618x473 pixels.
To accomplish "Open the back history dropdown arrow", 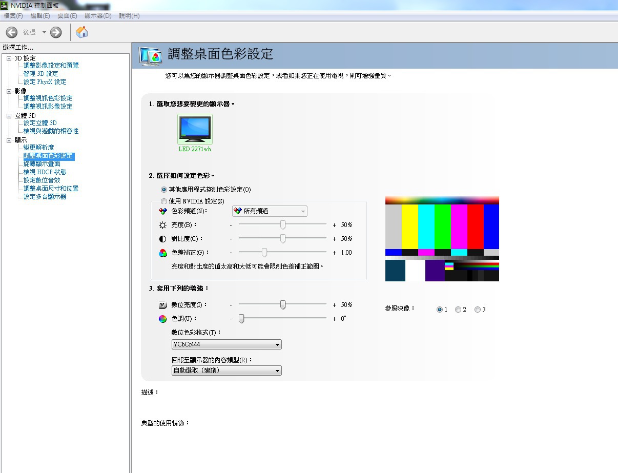I will click(x=44, y=32).
